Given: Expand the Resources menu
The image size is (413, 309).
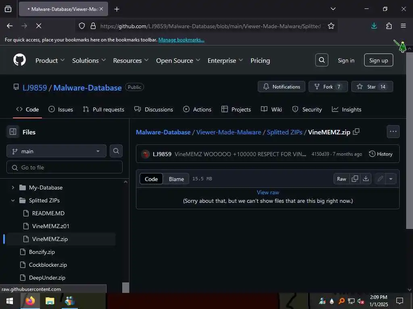Looking at the screenshot, I should [x=131, y=60].
